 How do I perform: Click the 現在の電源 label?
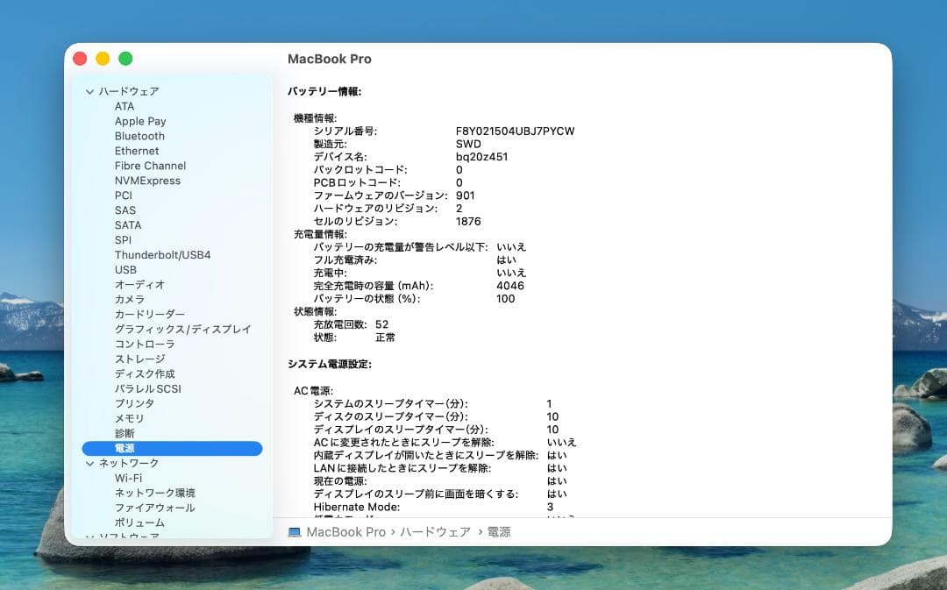(x=340, y=481)
